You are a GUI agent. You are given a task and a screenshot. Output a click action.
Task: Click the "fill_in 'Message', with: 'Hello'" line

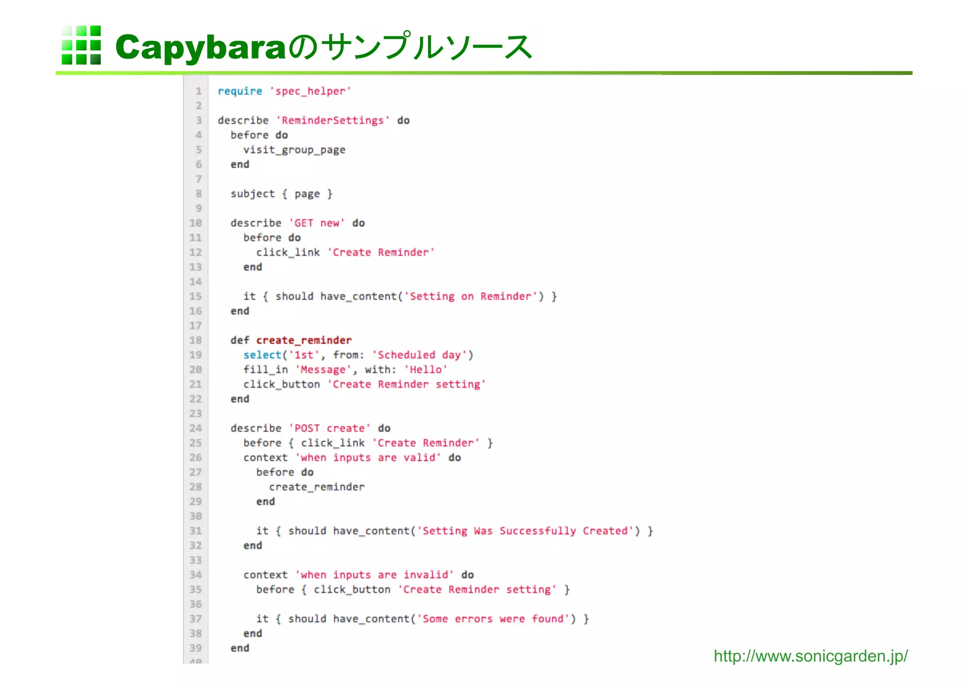coord(345,370)
